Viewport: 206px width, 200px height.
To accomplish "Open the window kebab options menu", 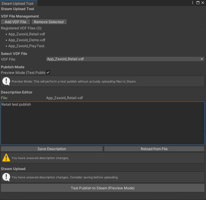I will click(193, 3).
